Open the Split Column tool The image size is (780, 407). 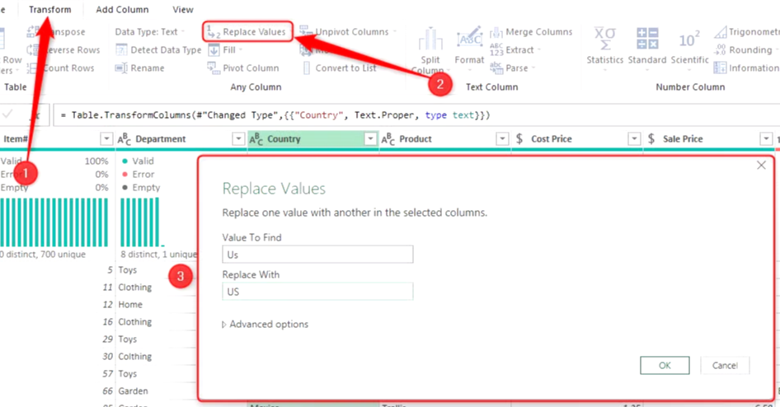click(430, 51)
